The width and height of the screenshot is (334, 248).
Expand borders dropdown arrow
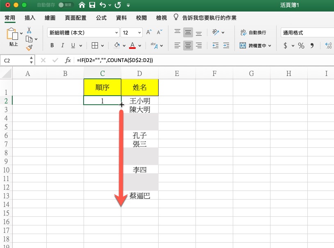[x=102, y=46]
